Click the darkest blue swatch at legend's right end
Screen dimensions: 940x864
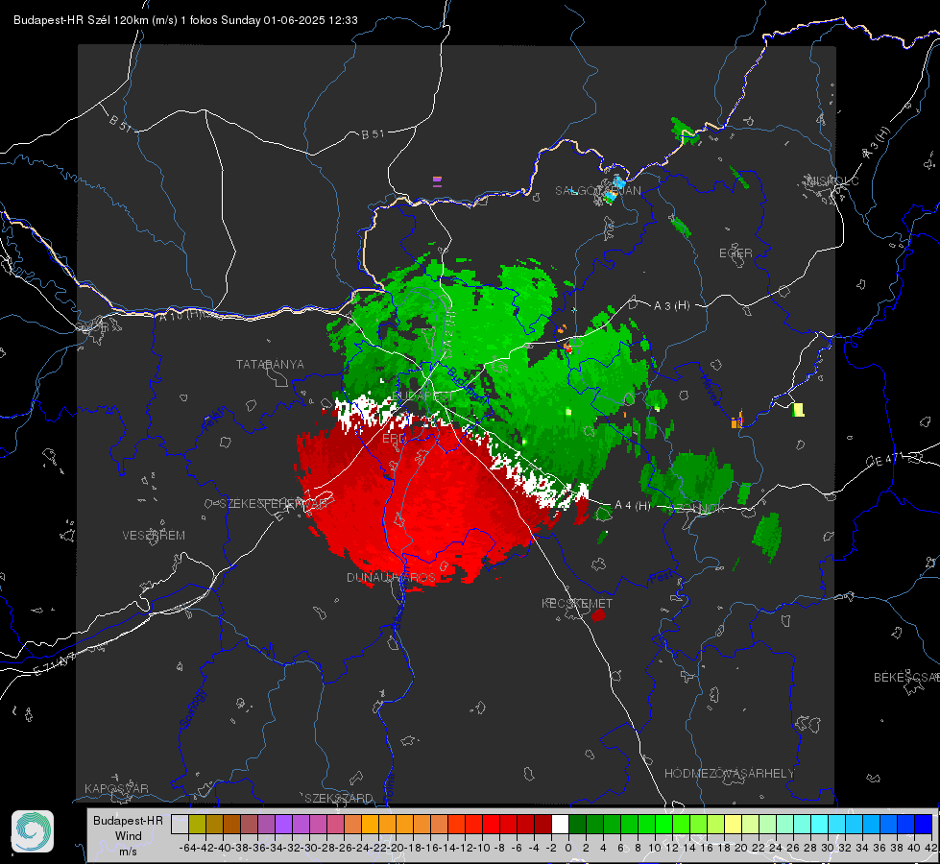(x=924, y=824)
